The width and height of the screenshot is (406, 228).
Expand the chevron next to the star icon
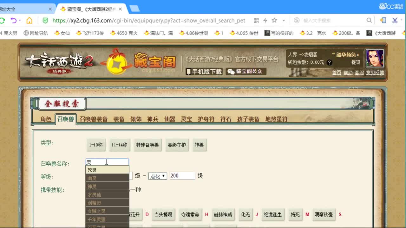(284, 21)
